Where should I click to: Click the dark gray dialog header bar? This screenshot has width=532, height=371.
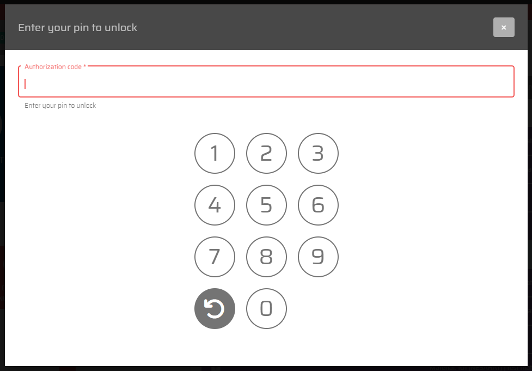266,27
